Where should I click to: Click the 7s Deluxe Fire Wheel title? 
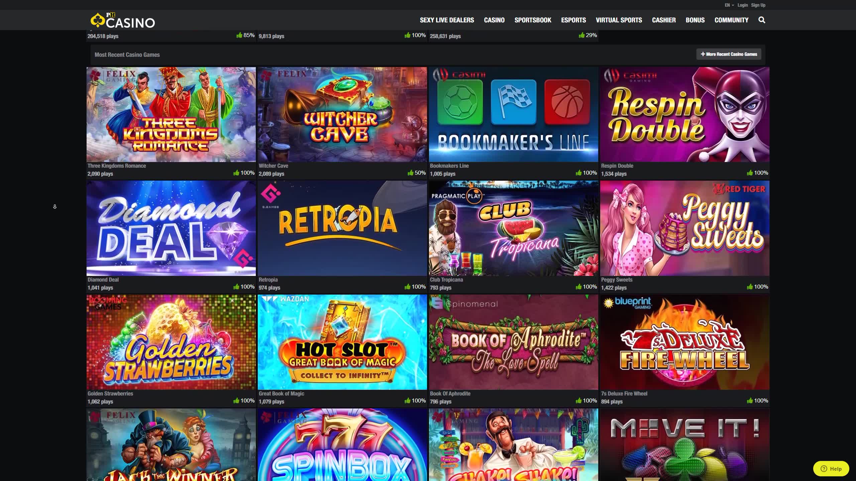pos(624,393)
